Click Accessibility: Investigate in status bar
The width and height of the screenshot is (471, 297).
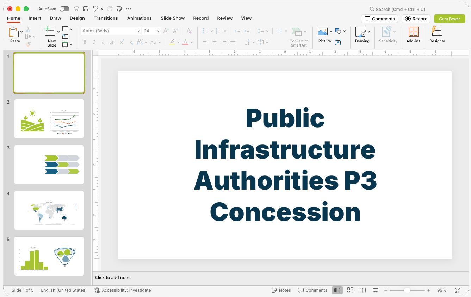(x=123, y=290)
